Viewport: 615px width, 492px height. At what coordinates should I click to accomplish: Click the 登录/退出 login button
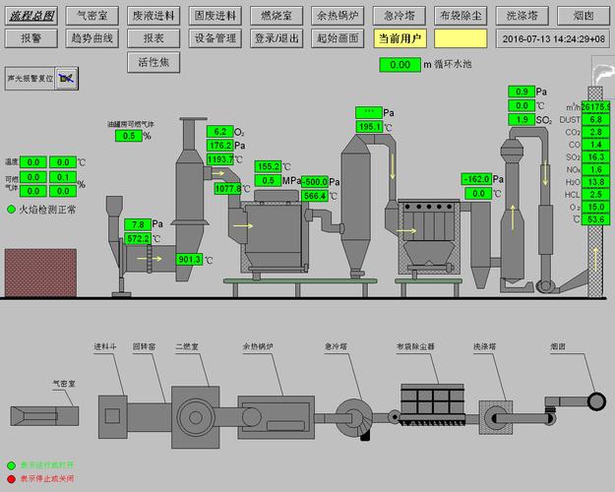tap(277, 38)
